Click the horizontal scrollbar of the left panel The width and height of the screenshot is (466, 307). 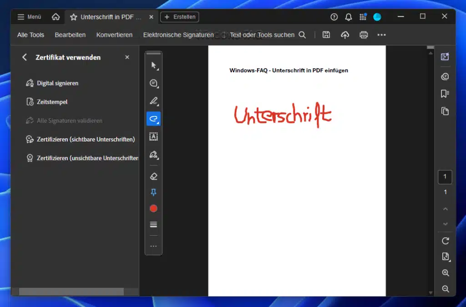pos(71,292)
